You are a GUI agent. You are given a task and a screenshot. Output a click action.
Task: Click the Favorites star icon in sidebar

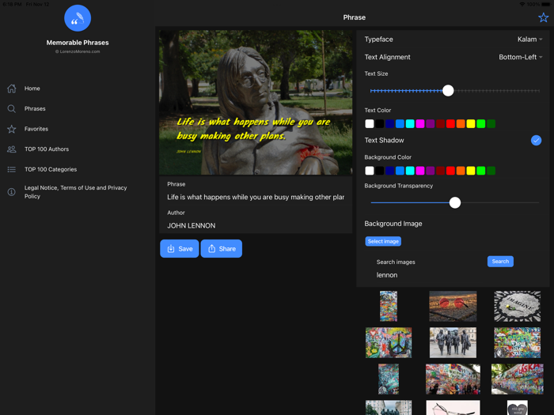pyautogui.click(x=12, y=129)
